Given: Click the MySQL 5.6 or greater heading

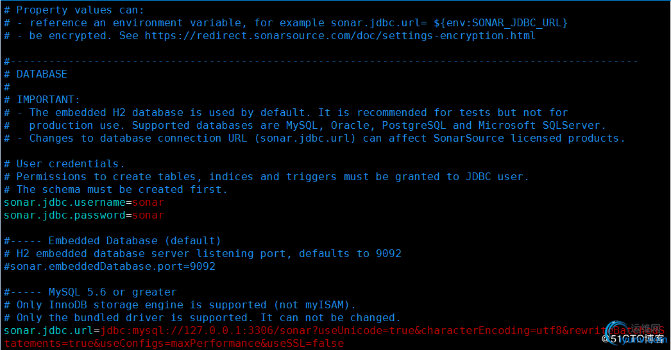Looking at the screenshot, I should pos(112,292).
